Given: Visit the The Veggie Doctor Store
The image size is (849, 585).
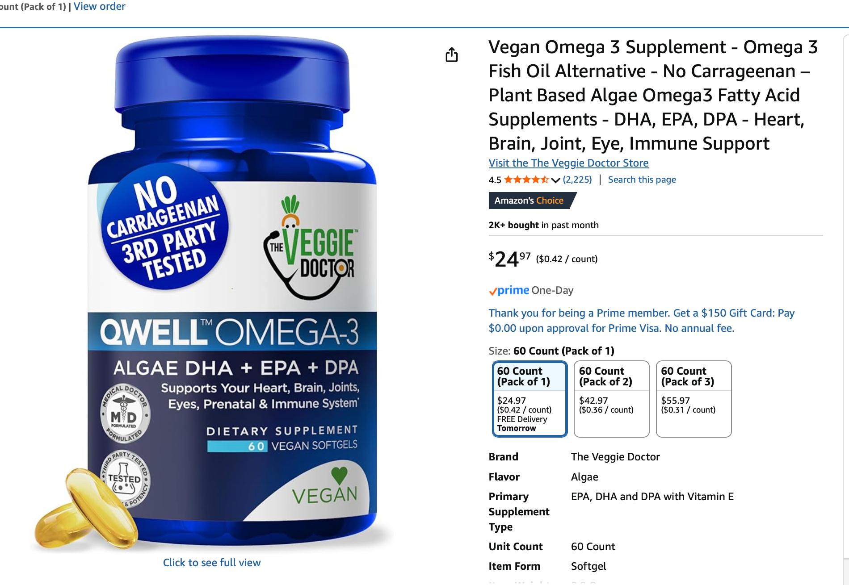Looking at the screenshot, I should [568, 163].
